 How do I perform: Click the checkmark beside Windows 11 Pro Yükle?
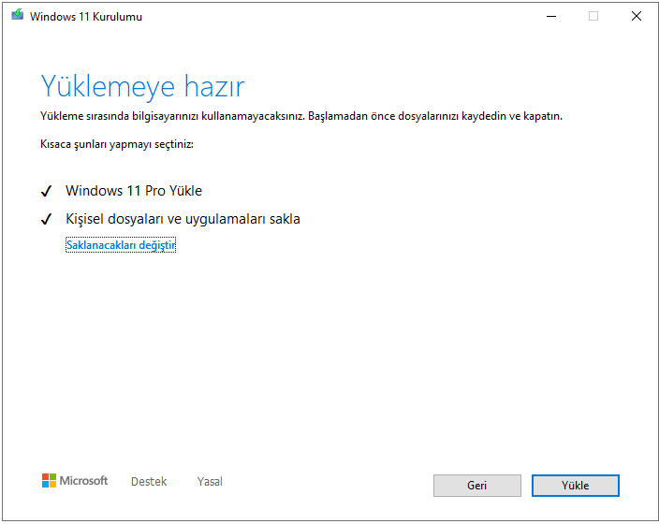pos(46,191)
